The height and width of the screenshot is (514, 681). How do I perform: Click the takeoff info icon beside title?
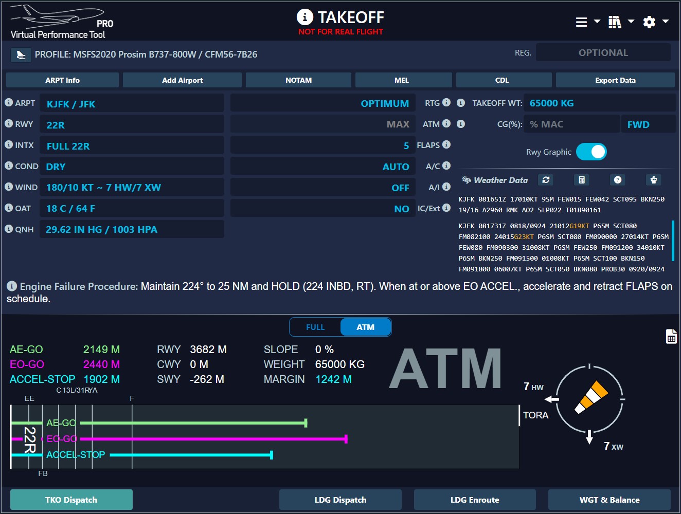pyautogui.click(x=304, y=17)
